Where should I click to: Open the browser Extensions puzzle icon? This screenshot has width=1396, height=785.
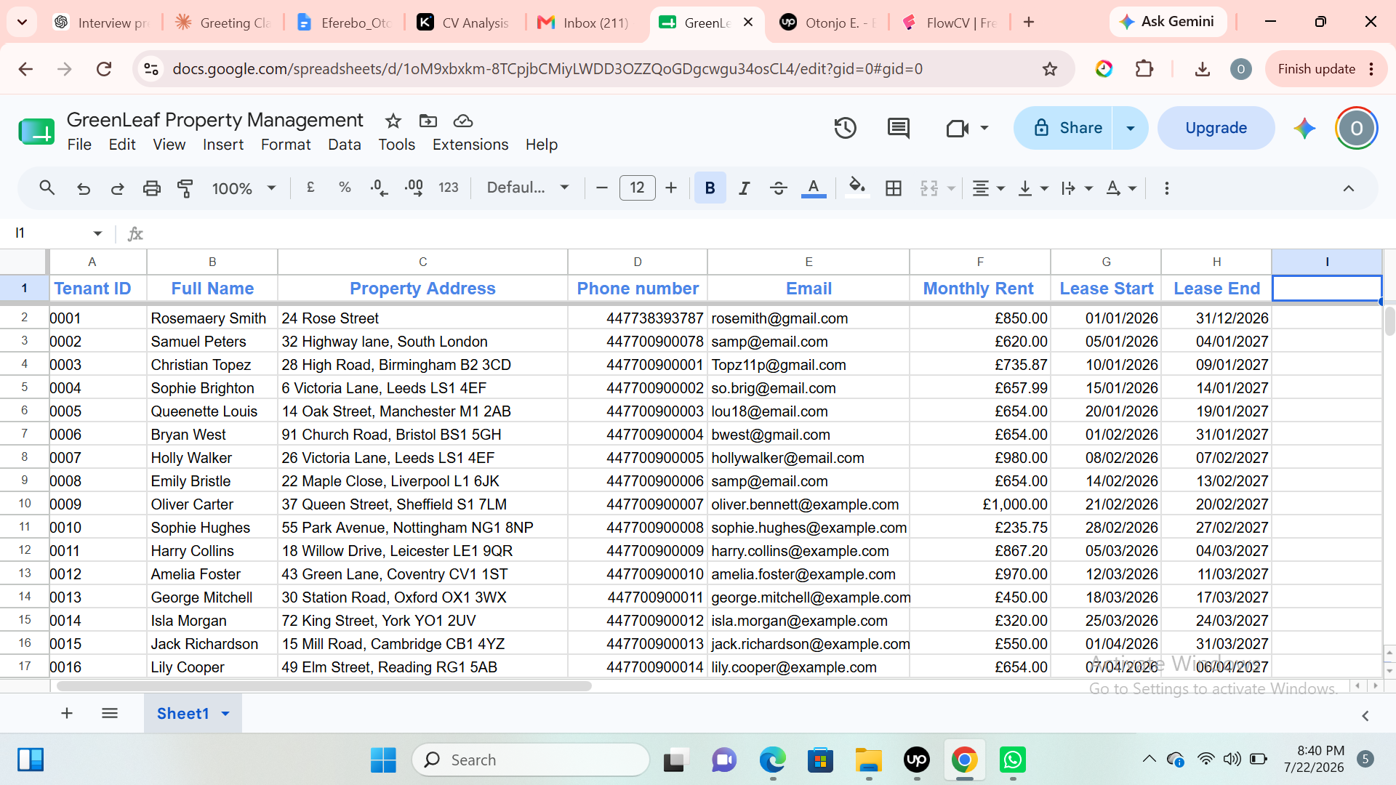(1144, 69)
